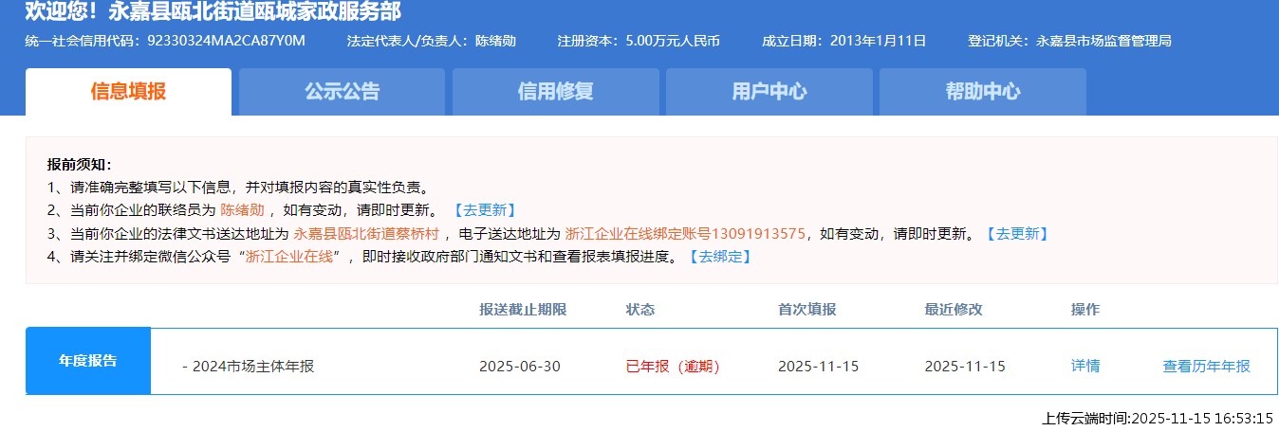Open the 公示公告 tab
This screenshot has height=431, width=1279.
pyautogui.click(x=342, y=92)
